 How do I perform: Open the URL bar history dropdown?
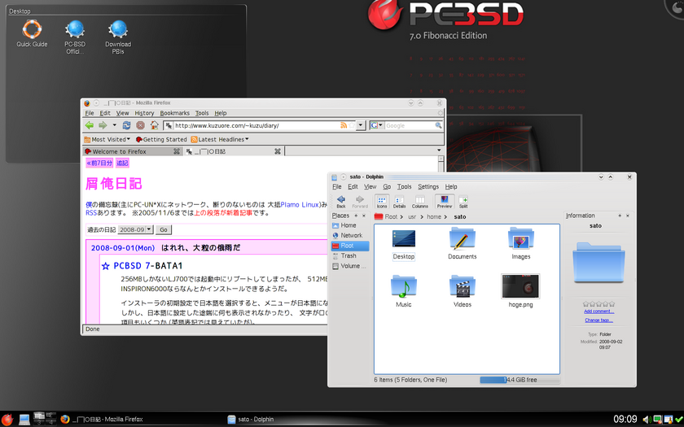coord(360,125)
